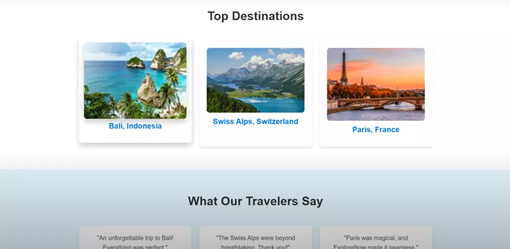Select the Swiss Alps testimonial card
This screenshot has height=249, width=510.
coord(256,237)
